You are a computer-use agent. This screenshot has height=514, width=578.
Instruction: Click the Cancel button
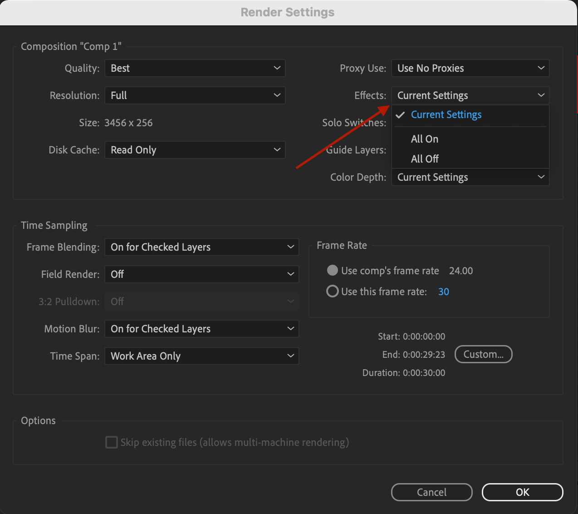431,492
